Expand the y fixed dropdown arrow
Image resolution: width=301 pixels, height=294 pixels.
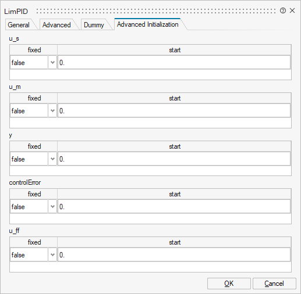(x=52, y=159)
